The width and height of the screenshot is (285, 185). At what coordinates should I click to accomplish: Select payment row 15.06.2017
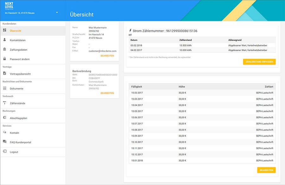(202, 117)
